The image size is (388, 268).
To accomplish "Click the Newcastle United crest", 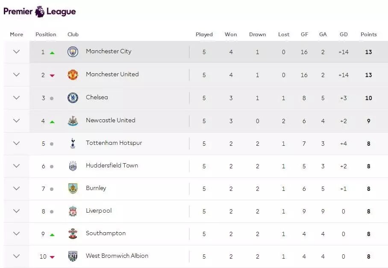I will click(x=73, y=121).
